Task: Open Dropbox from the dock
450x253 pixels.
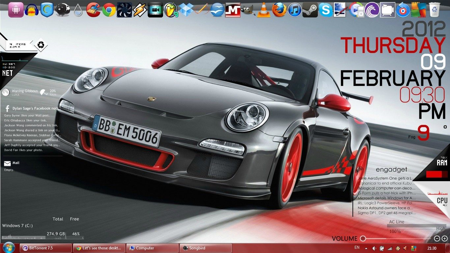Action: pos(186,10)
